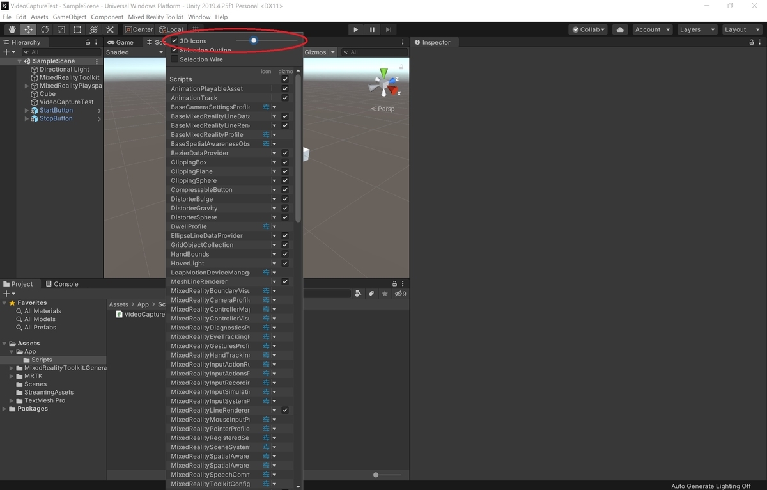Viewport: 767px width, 490px height.
Task: Expand the Packages folder
Action: 5,409
